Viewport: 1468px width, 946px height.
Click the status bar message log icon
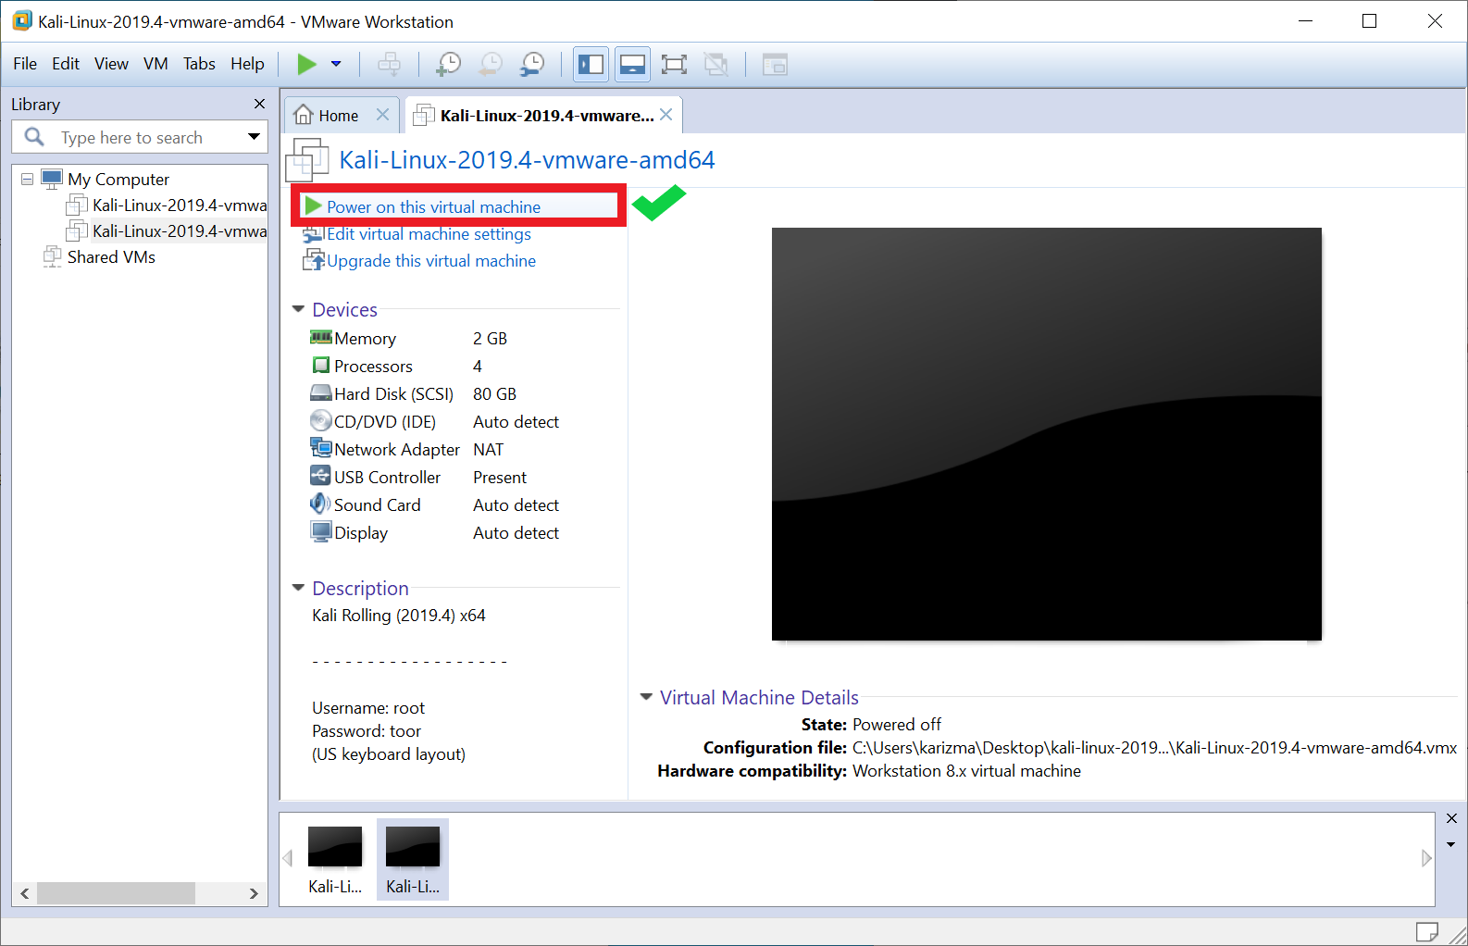click(1426, 931)
